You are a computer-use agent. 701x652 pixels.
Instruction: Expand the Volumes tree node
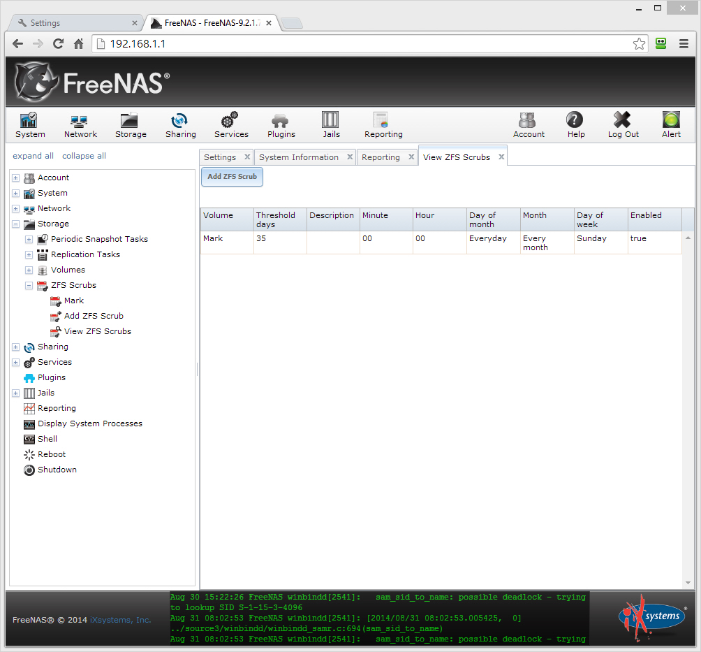(29, 270)
